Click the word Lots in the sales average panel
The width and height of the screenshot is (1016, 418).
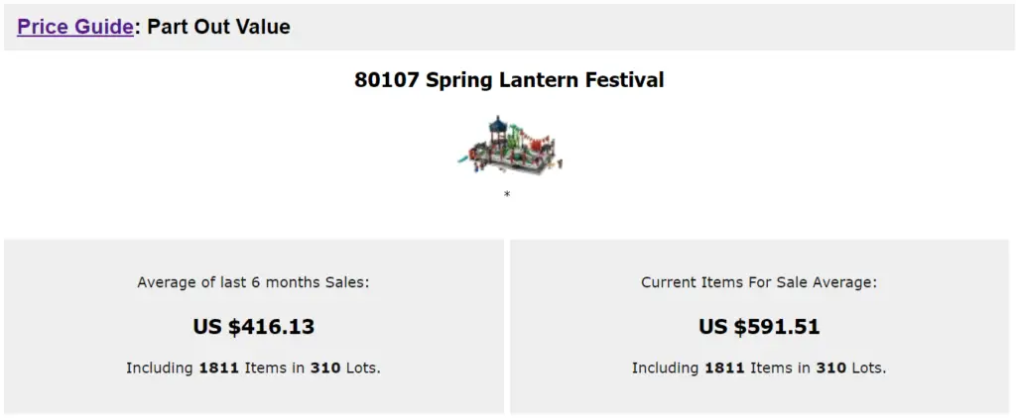362,368
